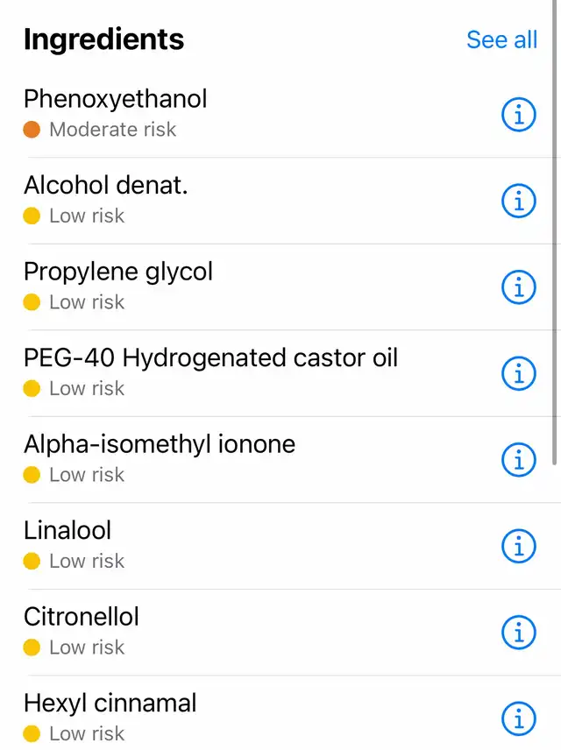This screenshot has height=750, width=561.
Task: Open the Citronellol ingredient entry
Action: [x=280, y=633]
